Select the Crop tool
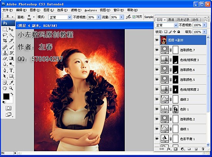 coord(5,40)
